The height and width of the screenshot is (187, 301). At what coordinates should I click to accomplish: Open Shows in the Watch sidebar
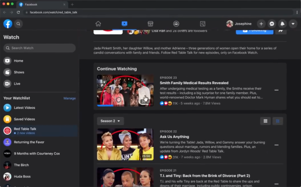click(40, 72)
